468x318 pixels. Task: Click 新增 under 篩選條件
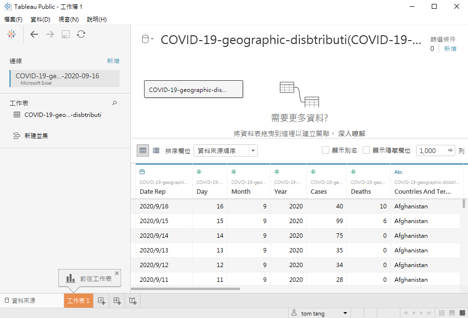click(x=450, y=48)
